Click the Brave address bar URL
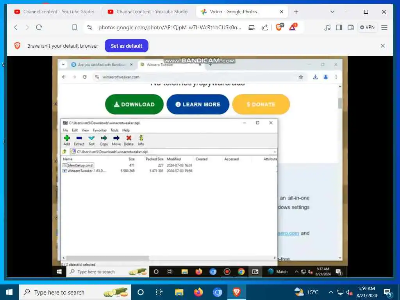 (x=170, y=27)
